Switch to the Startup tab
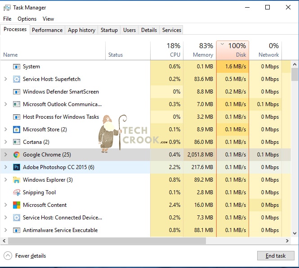Image resolution: width=299 pixels, height=268 pixels. coord(109,30)
